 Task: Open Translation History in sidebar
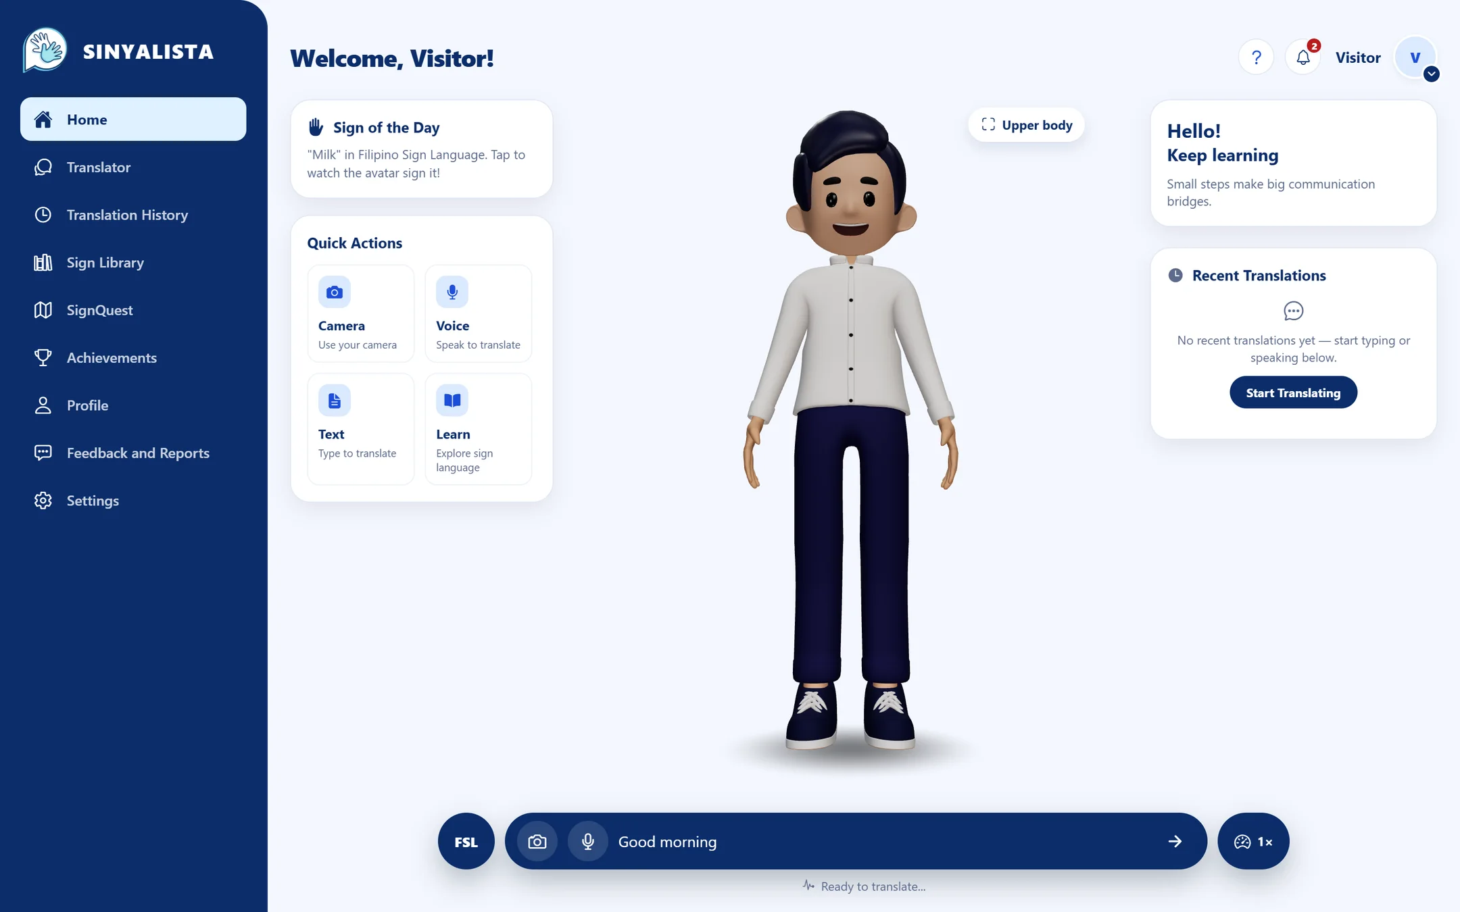click(133, 215)
